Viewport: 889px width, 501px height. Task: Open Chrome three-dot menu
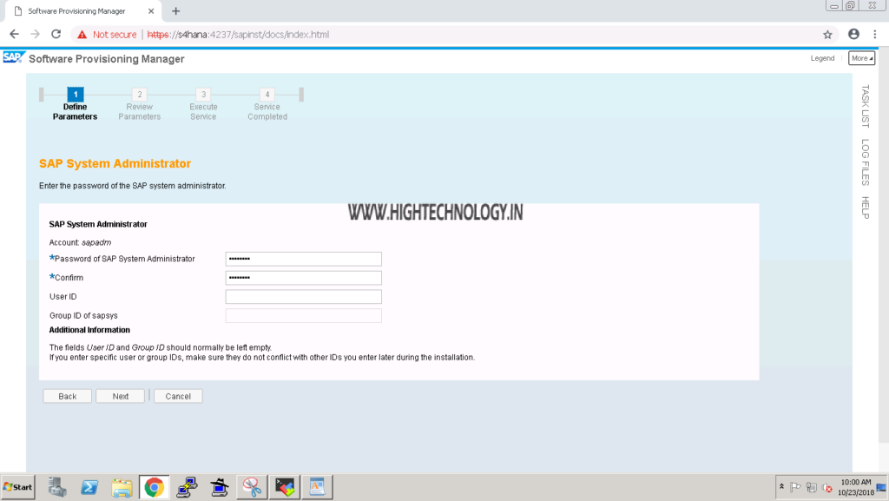click(x=875, y=35)
